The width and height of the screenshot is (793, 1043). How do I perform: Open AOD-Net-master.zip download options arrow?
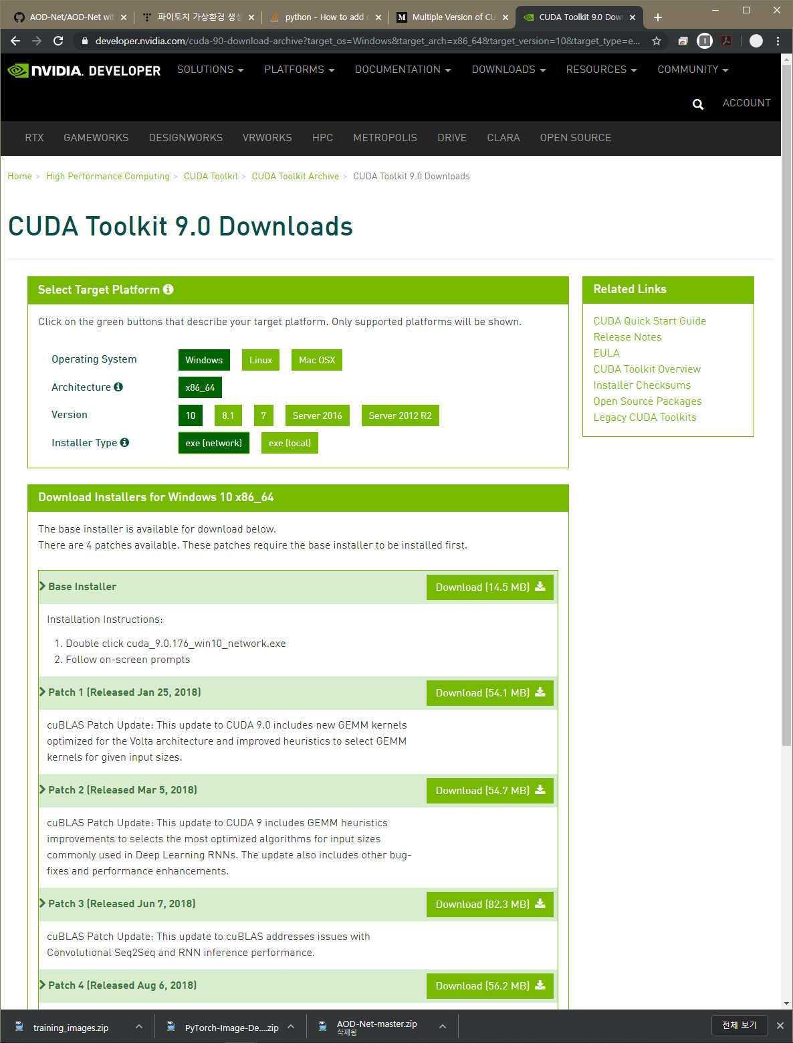point(442,1026)
